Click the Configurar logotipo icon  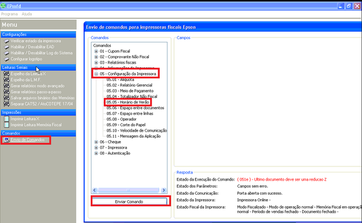6,59
